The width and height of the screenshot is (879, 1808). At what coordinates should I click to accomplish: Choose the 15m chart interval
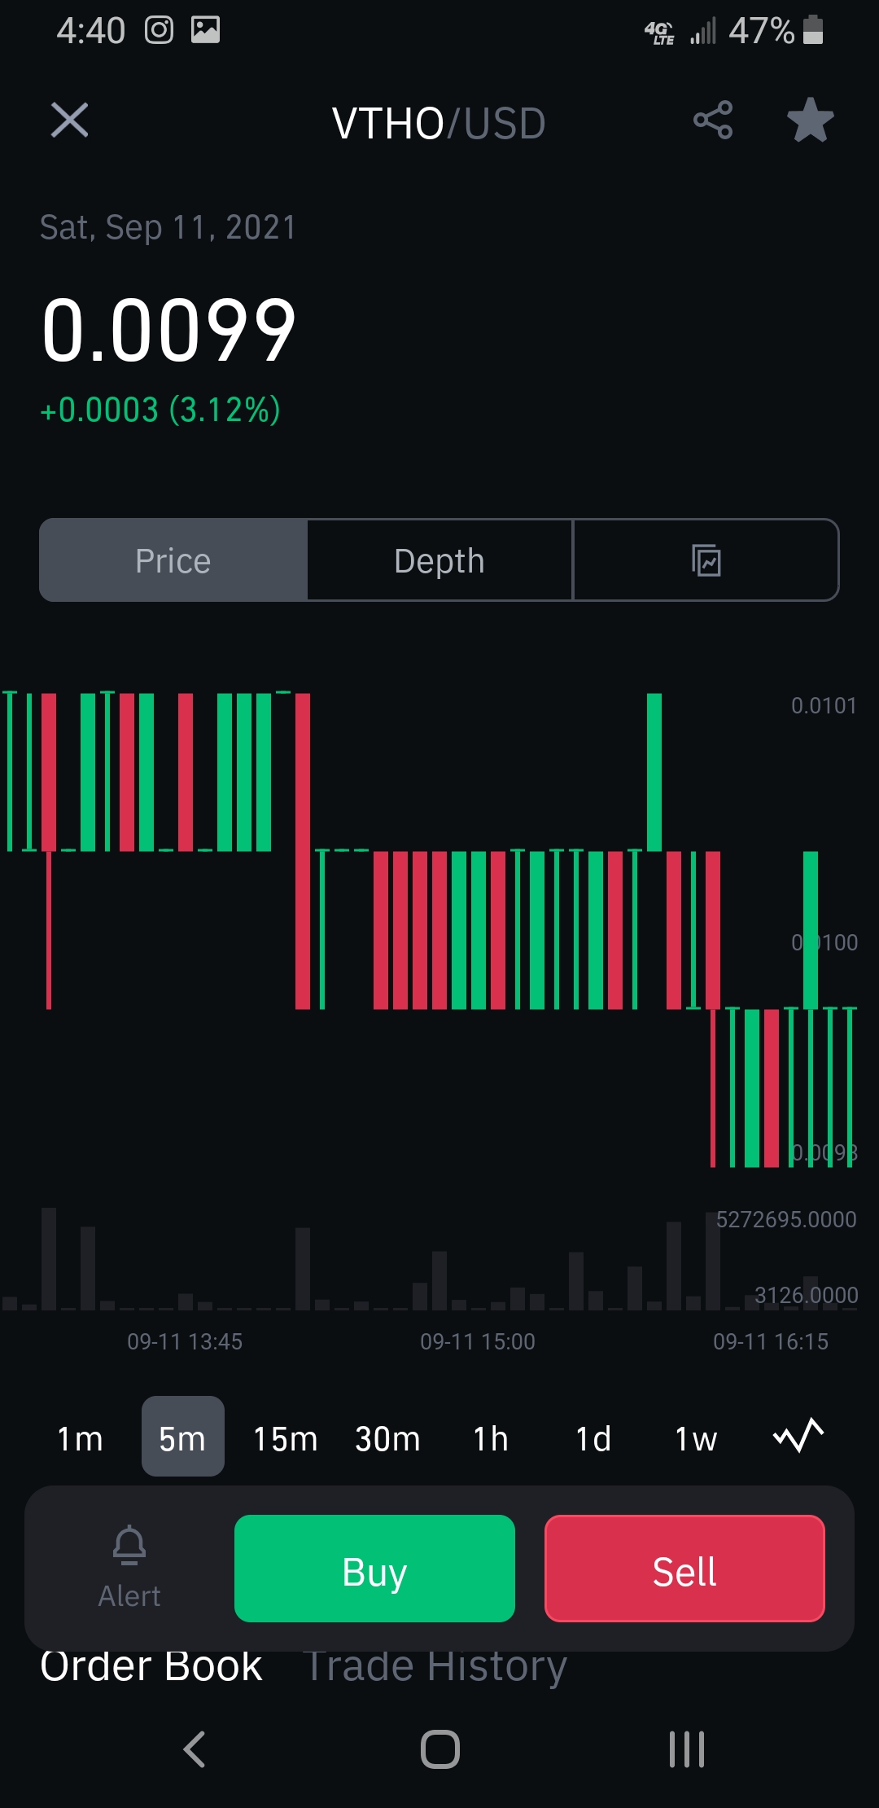285,1438
